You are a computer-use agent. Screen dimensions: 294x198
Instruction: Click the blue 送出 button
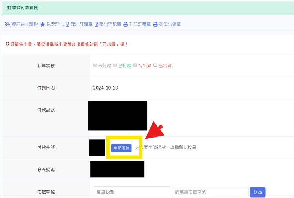(x=257, y=192)
